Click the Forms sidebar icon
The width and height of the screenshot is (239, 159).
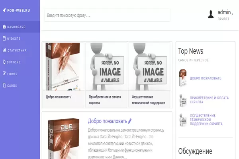(4, 74)
